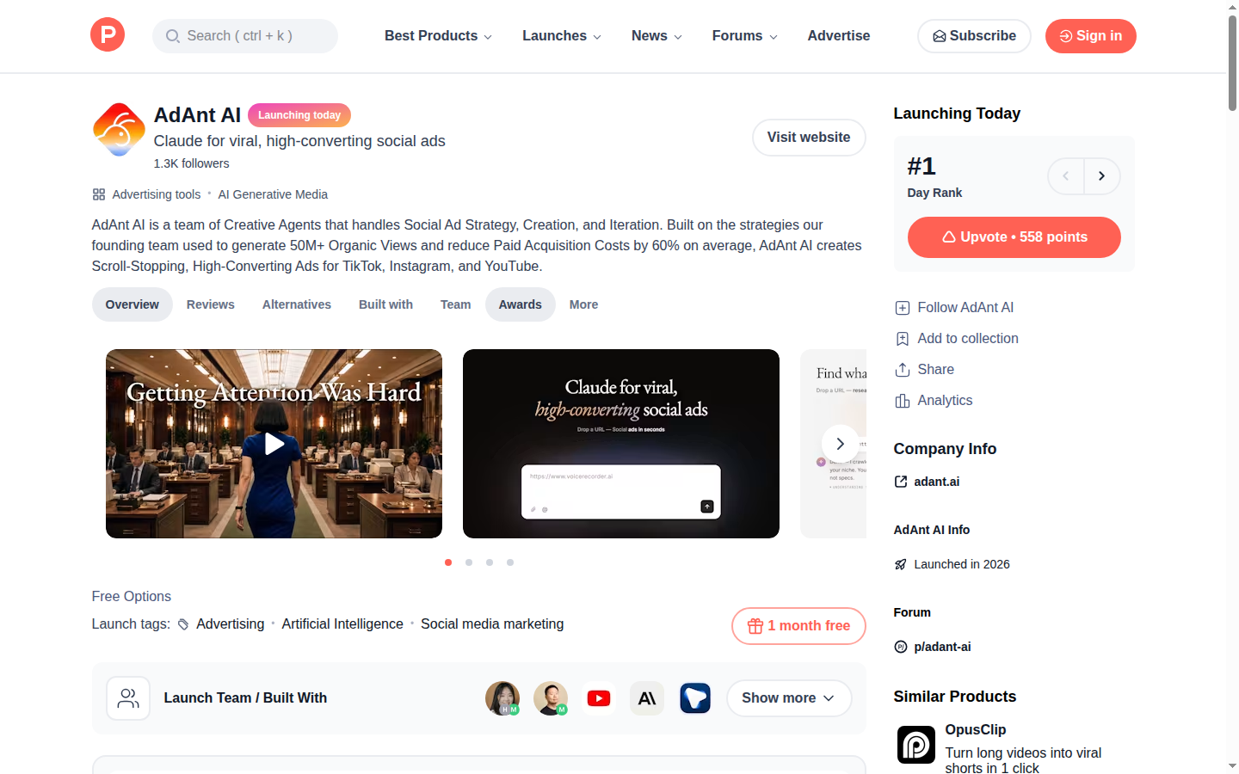
Task: Select the third carousel dot
Action: (490, 562)
